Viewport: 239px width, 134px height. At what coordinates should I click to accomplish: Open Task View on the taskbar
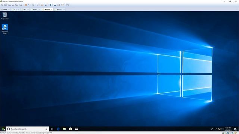click(52, 129)
